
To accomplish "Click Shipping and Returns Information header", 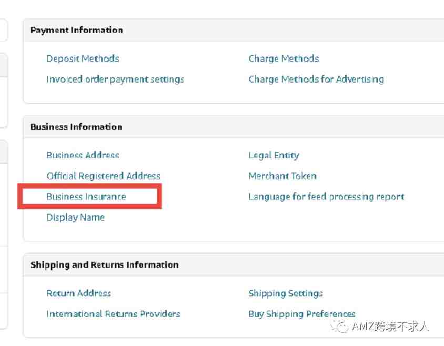I will click(x=105, y=264).
